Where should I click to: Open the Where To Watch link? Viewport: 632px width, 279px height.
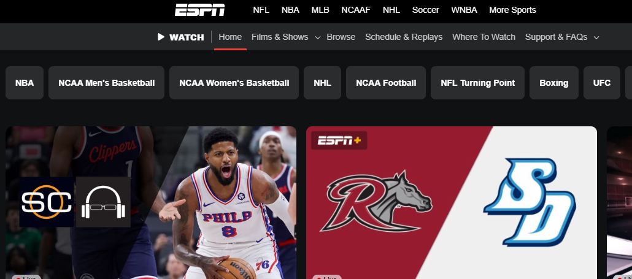[x=484, y=37]
